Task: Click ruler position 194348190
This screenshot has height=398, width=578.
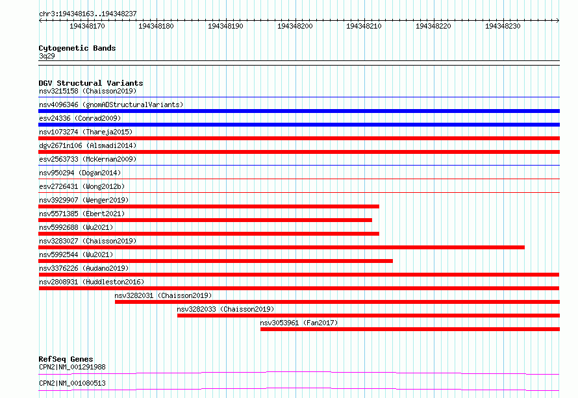Action: (225, 26)
